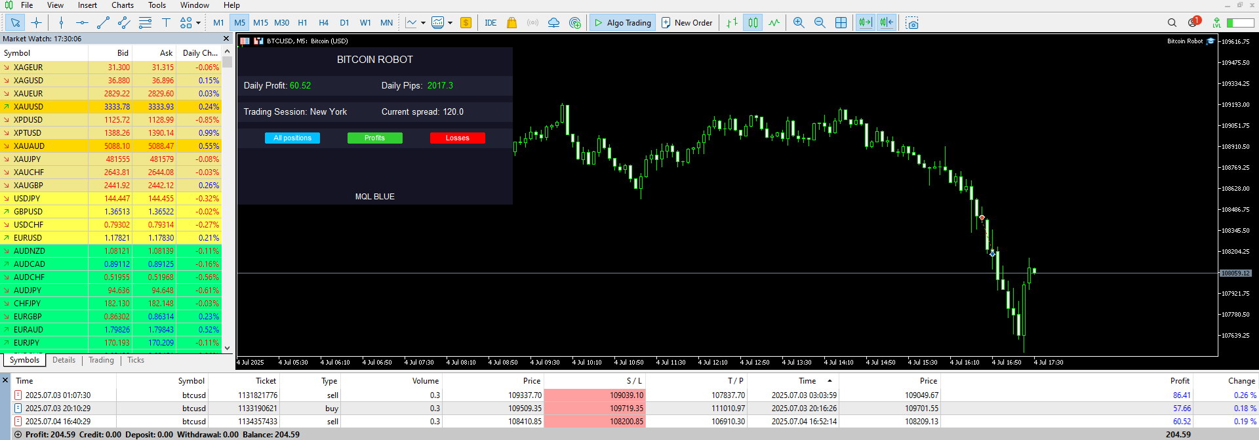Click the depth of market icon beside BTCUSD title
The image size is (1259, 440).
coord(258,41)
